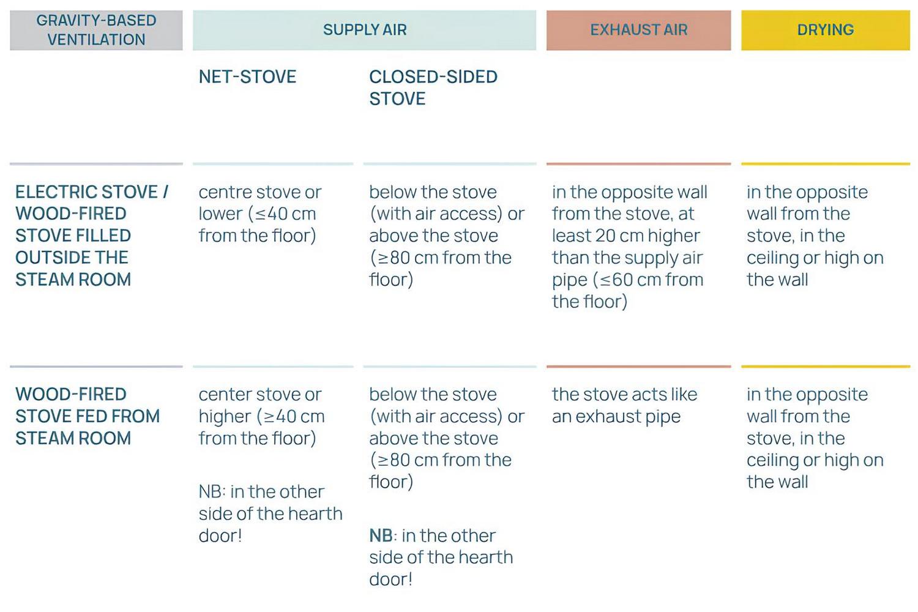
Task: Select the Exhaust Air header
Action: (638, 30)
